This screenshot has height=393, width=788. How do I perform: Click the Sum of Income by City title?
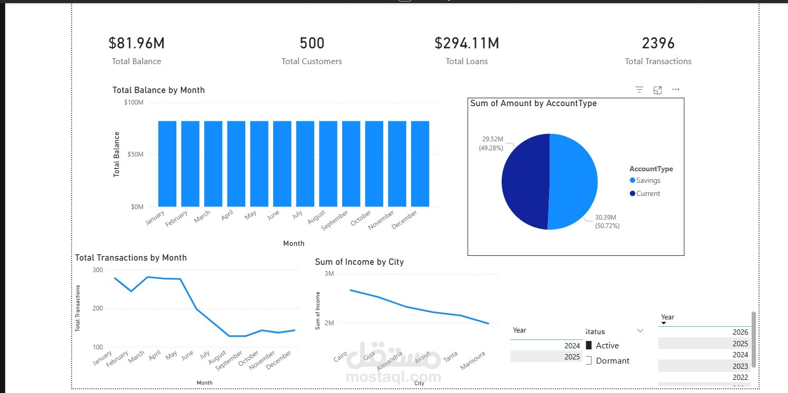click(x=360, y=262)
